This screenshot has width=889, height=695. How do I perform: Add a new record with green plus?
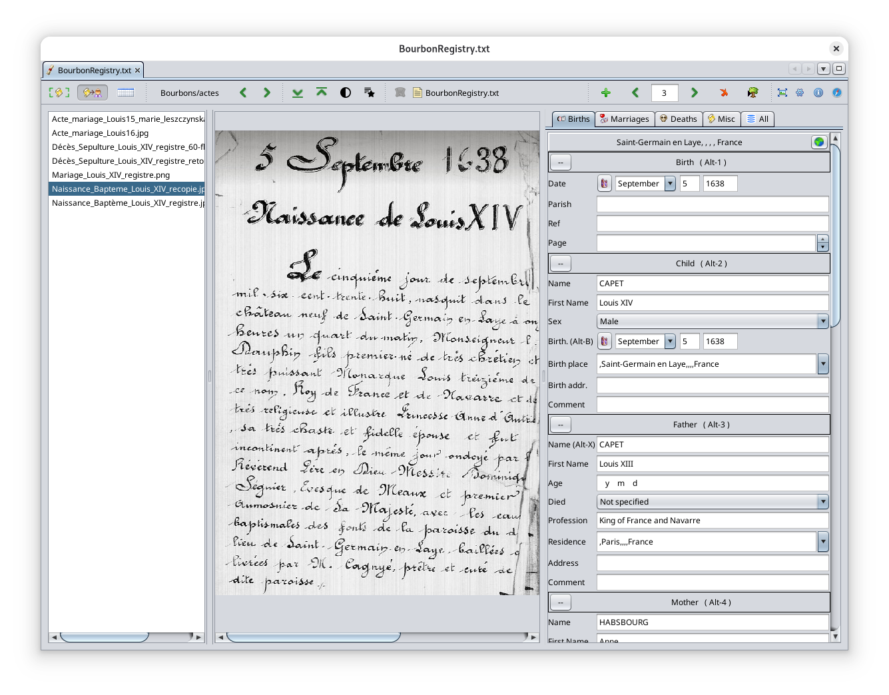pyautogui.click(x=606, y=93)
